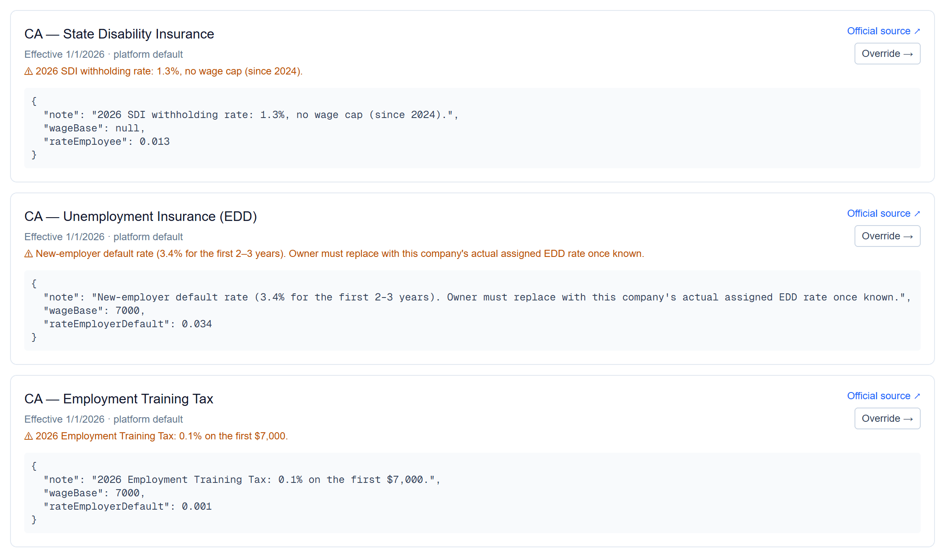Image resolution: width=945 pixels, height=549 pixels.
Task: Click warning icon beside Employment Training Tax note
Action: [x=28, y=436]
